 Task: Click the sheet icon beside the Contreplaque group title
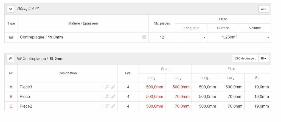(x=19, y=58)
